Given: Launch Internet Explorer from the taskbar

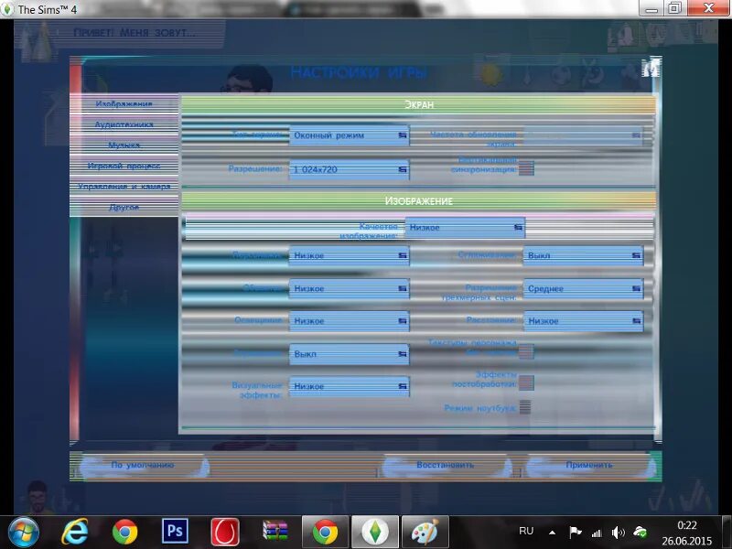Looking at the screenshot, I should pos(75,532).
